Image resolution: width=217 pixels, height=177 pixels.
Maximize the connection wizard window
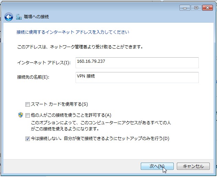(196, 8)
